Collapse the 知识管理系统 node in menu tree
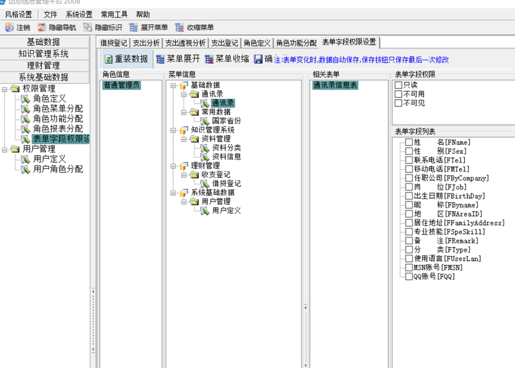This screenshot has width=515, height=368. pyautogui.click(x=174, y=130)
